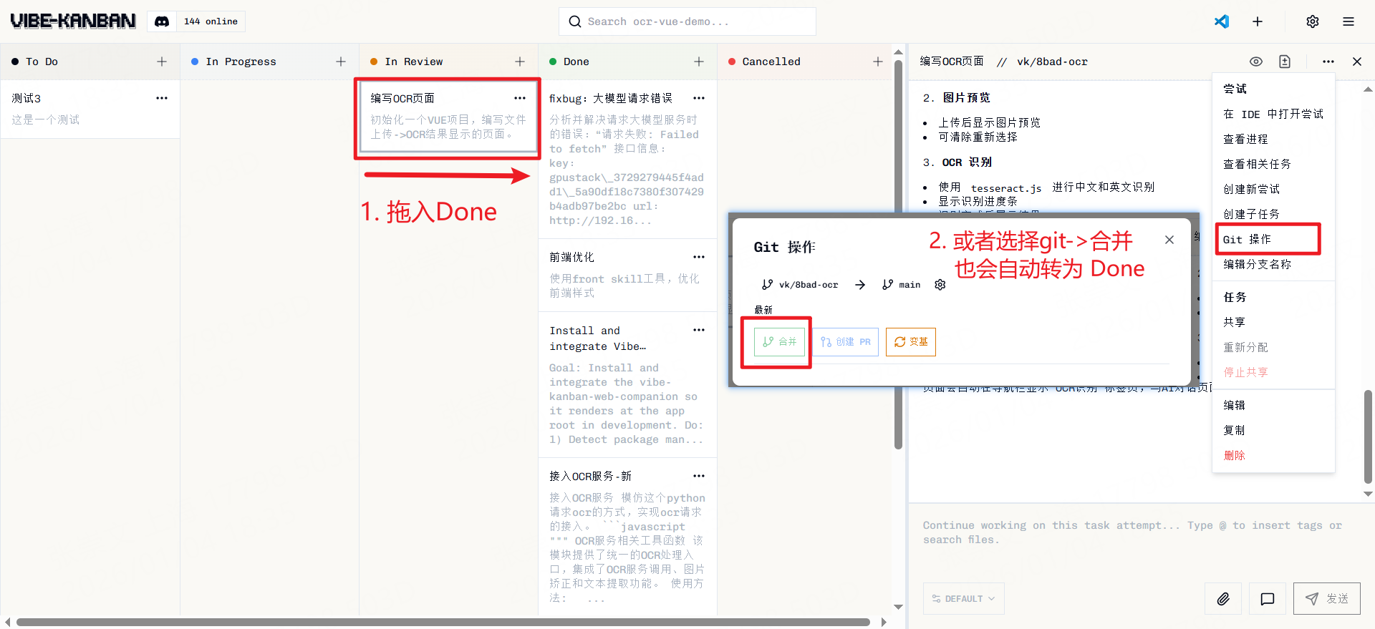Click the task panel vertical scrollbar thumb
Screen dimensions: 1375x629
click(x=1368, y=437)
